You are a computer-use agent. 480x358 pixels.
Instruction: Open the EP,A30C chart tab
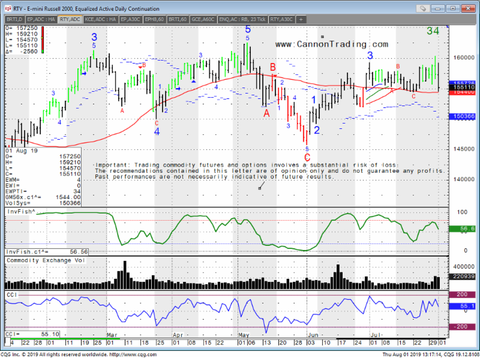[130, 19]
